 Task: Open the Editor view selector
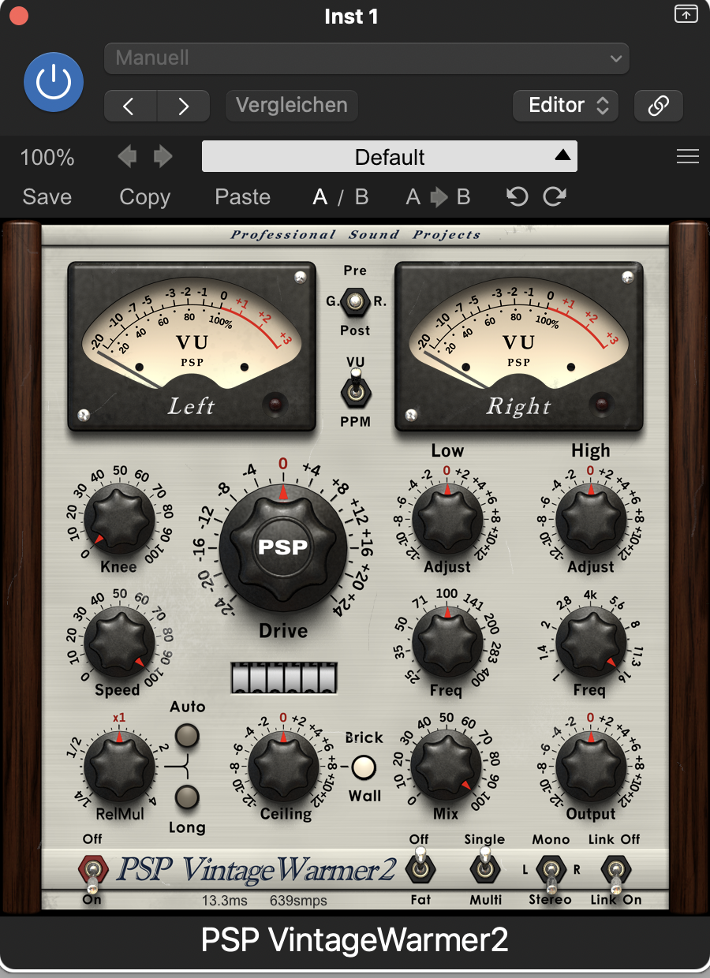566,106
